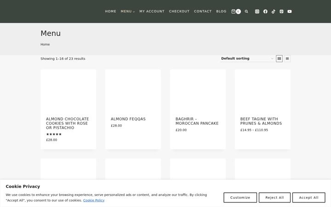Go to the Home nav item

pos(111,11)
